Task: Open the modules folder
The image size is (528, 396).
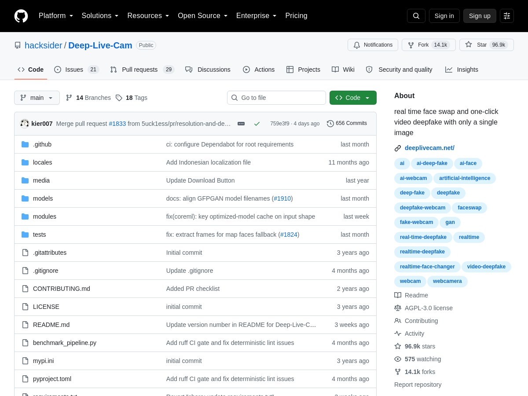Action: coord(44,216)
